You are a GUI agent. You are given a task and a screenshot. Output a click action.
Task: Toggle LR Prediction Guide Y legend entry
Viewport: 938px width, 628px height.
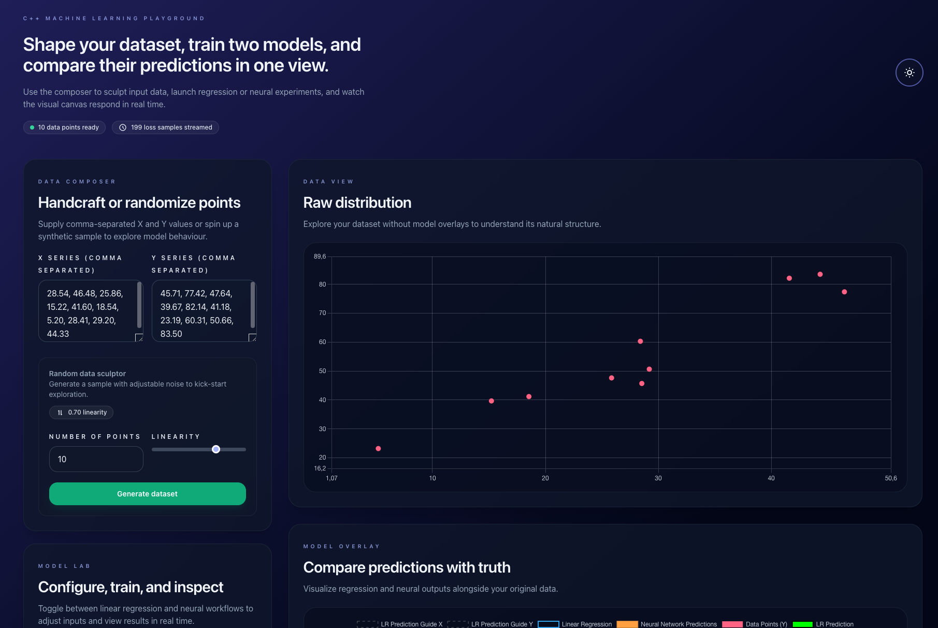[x=501, y=624]
